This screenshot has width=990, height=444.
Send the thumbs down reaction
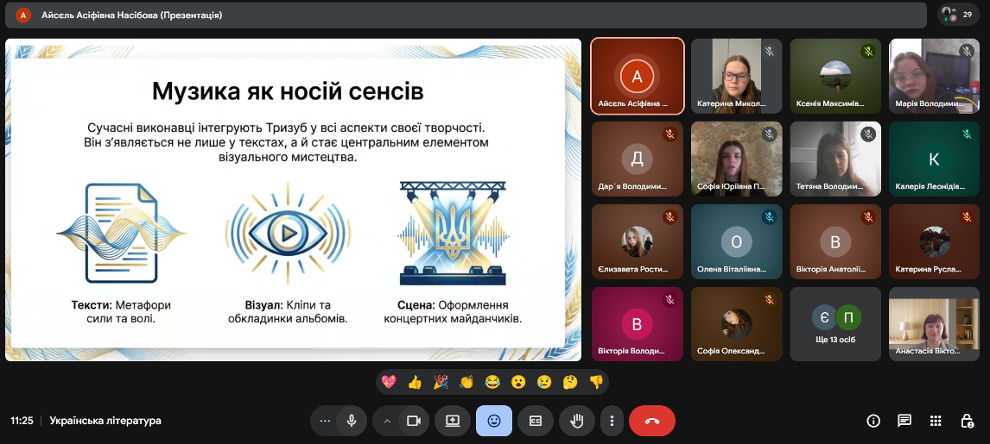tap(596, 382)
